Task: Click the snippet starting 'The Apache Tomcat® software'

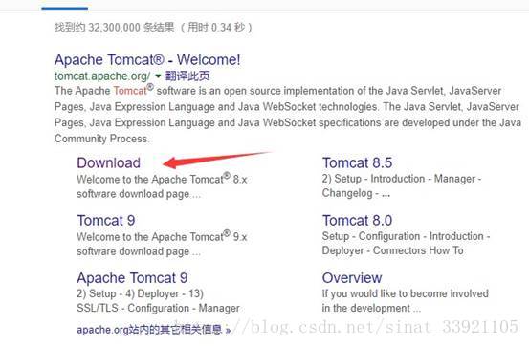Action: (287, 115)
